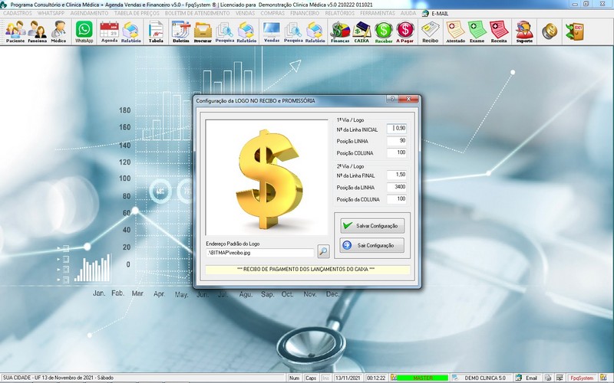Open the AJUDA menu
This screenshot has width=614, height=383.
pos(408,13)
